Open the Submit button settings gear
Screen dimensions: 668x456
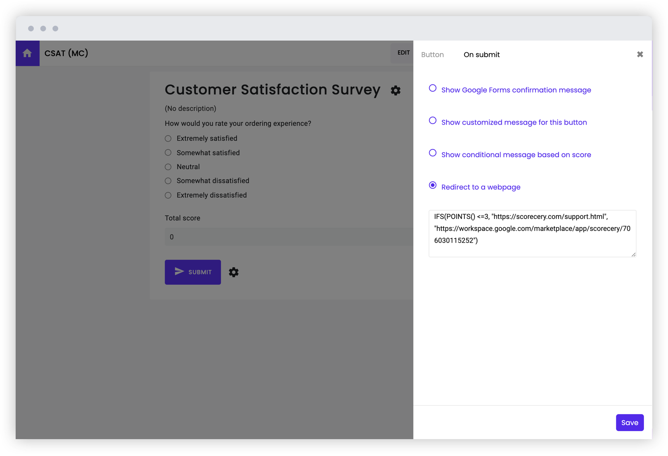(234, 272)
